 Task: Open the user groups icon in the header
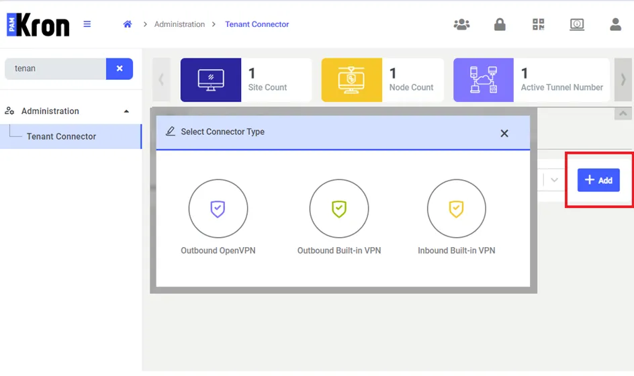click(461, 25)
